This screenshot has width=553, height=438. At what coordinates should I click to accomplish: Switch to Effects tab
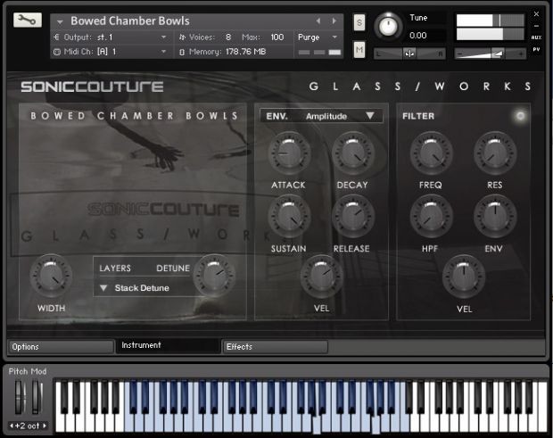tap(275, 347)
